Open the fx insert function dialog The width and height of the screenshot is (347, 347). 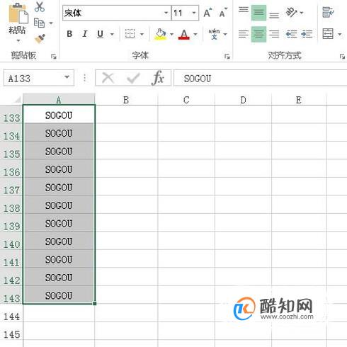point(158,78)
